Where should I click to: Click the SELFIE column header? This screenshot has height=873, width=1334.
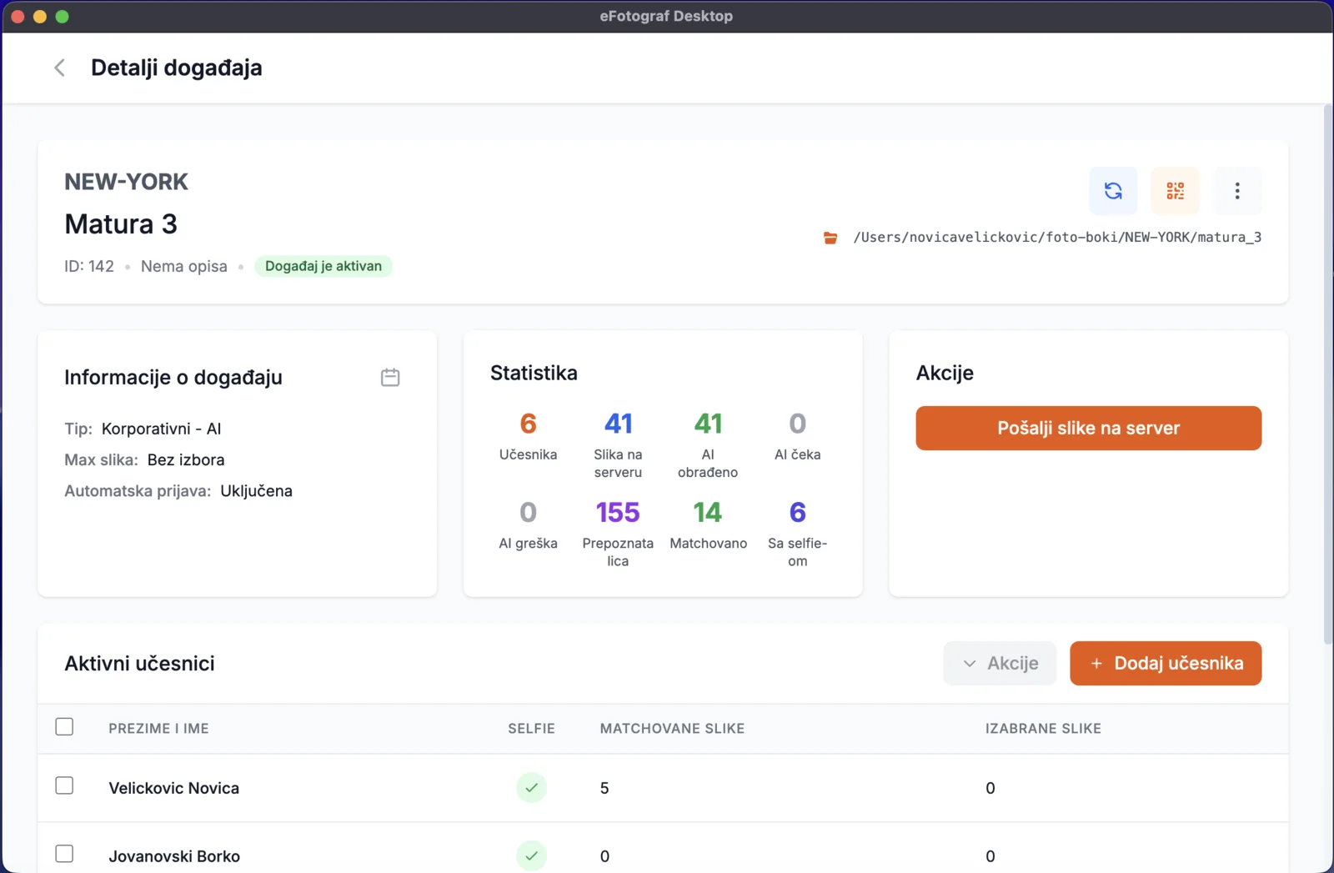pyautogui.click(x=531, y=729)
